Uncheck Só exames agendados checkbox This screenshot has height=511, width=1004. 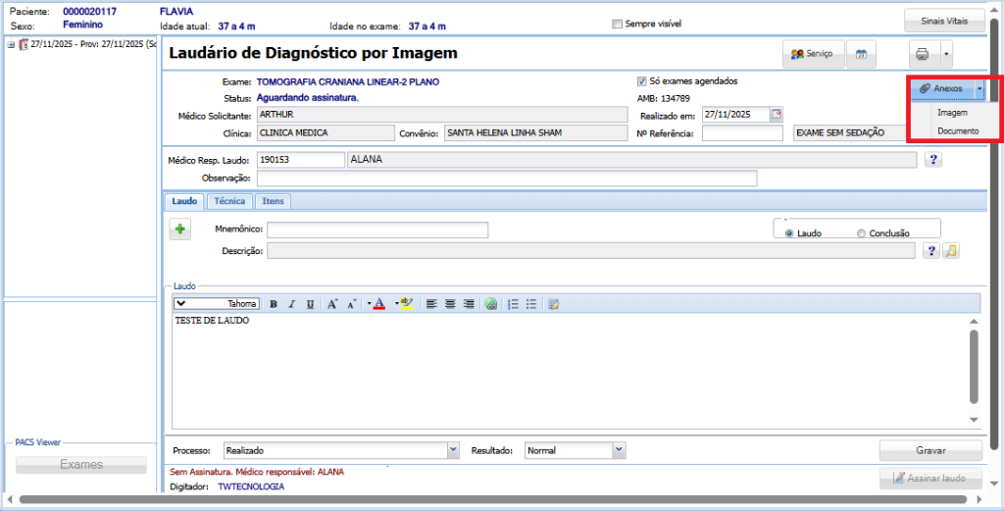(x=642, y=81)
